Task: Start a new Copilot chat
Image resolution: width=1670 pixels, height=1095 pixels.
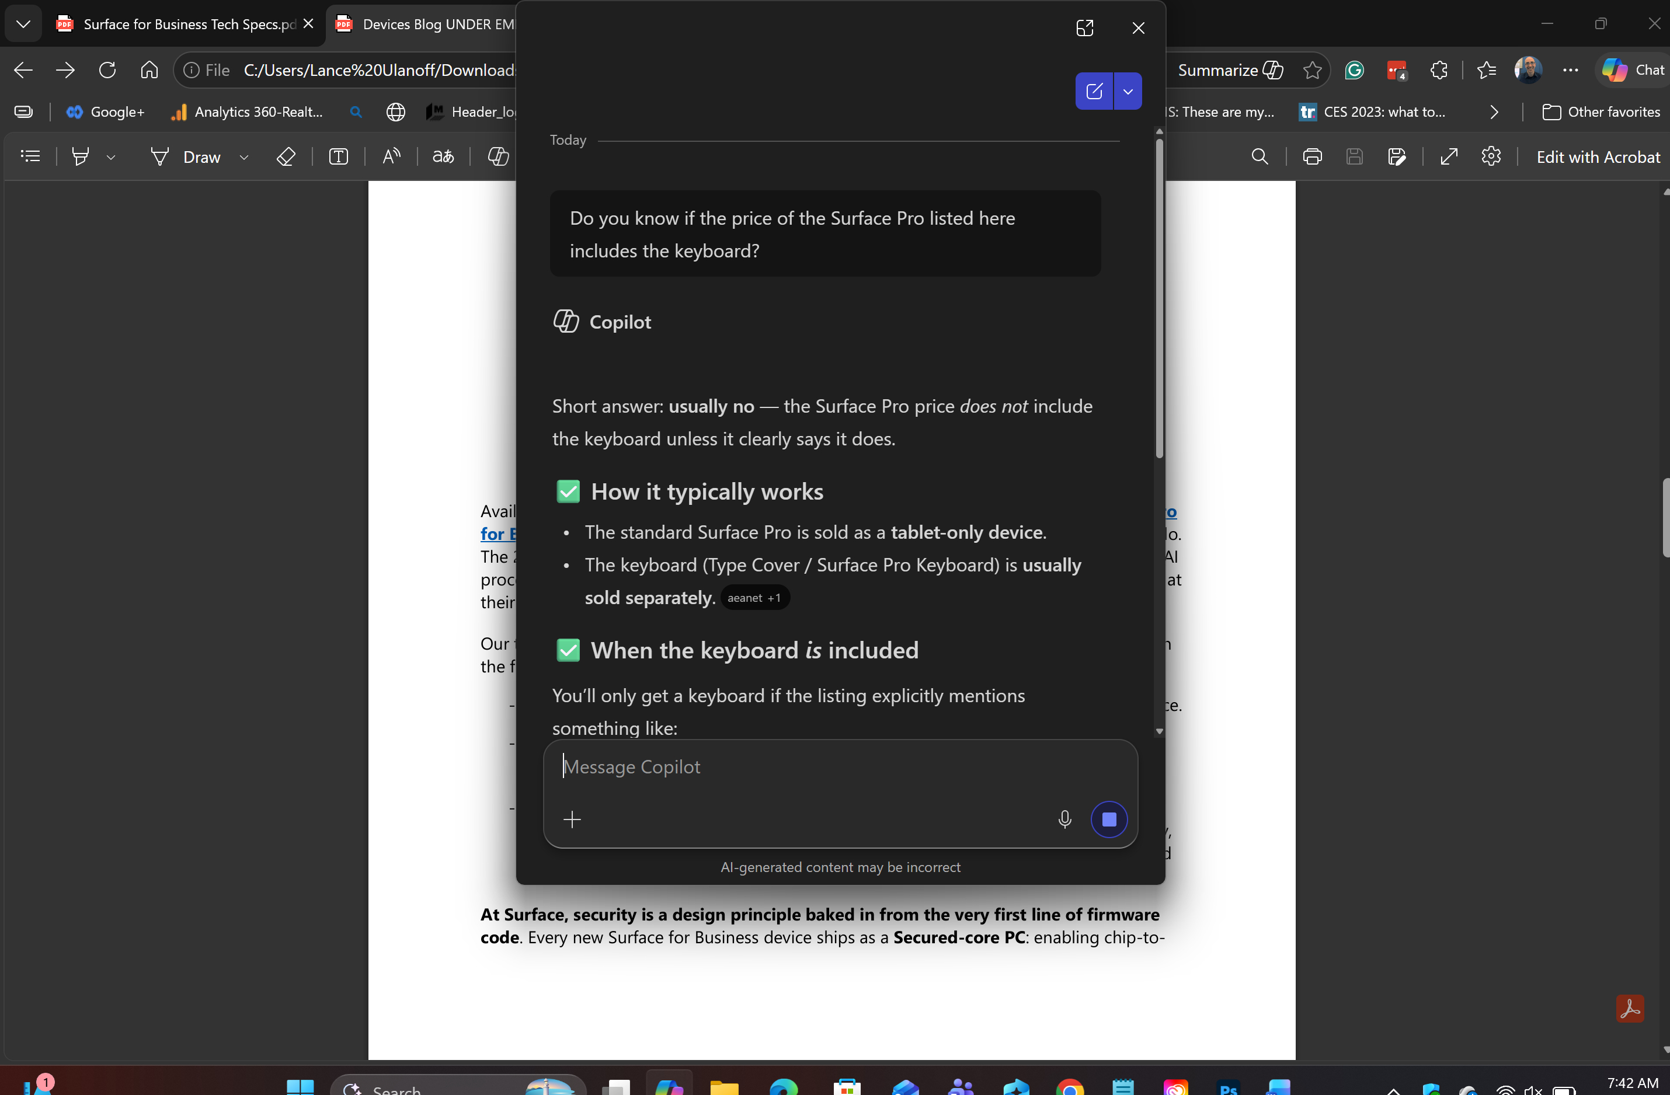Action: click(x=1094, y=91)
